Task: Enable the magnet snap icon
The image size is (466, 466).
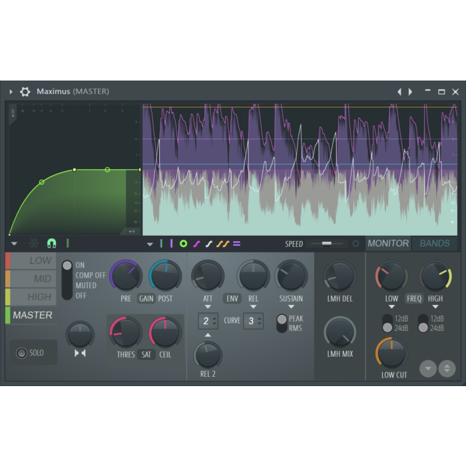Action: [x=52, y=244]
